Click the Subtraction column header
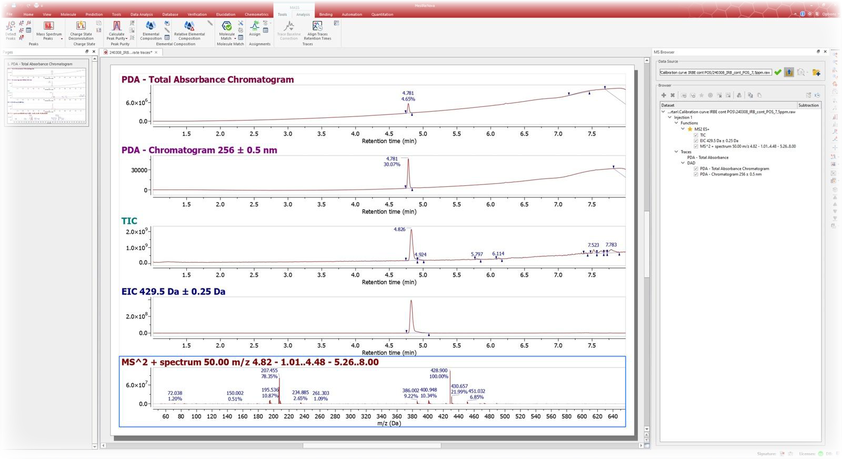This screenshot has width=842, height=459. pos(808,105)
